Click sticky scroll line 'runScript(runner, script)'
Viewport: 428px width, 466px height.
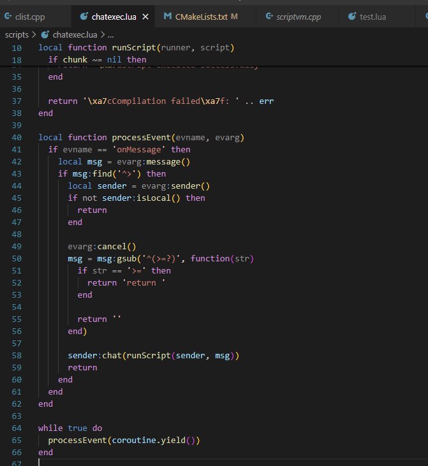[x=173, y=48]
